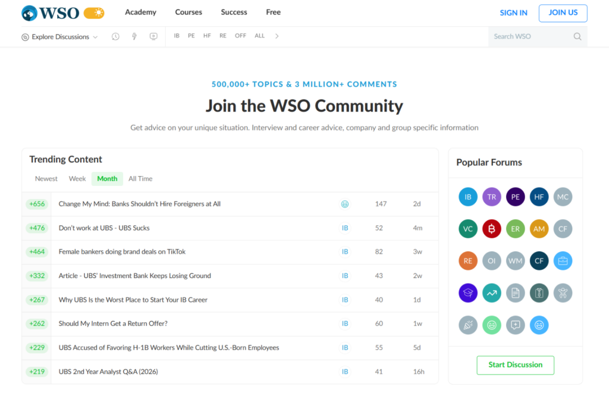
Task: Select the IB filter in the toolbar
Action: pos(177,36)
